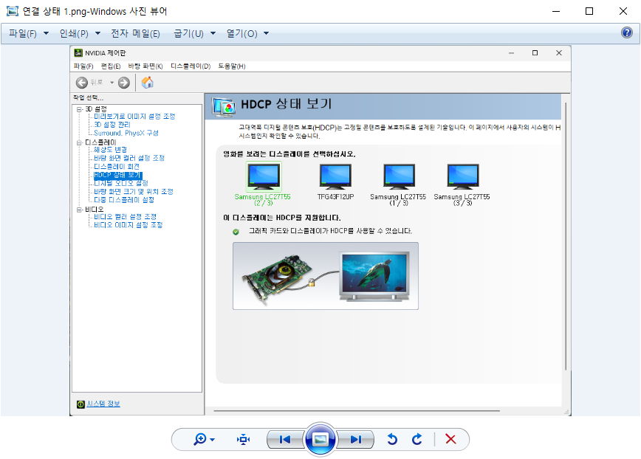Minimize the NVIDIA 제어판 window
The image size is (641, 459).
coord(511,53)
